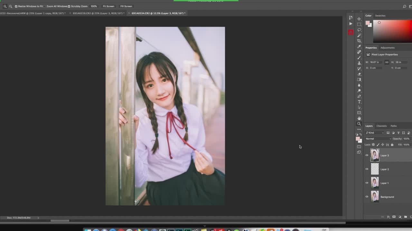412x231 pixels.
Task: Click the new adjustment layer icon
Action: pyautogui.click(x=400, y=217)
